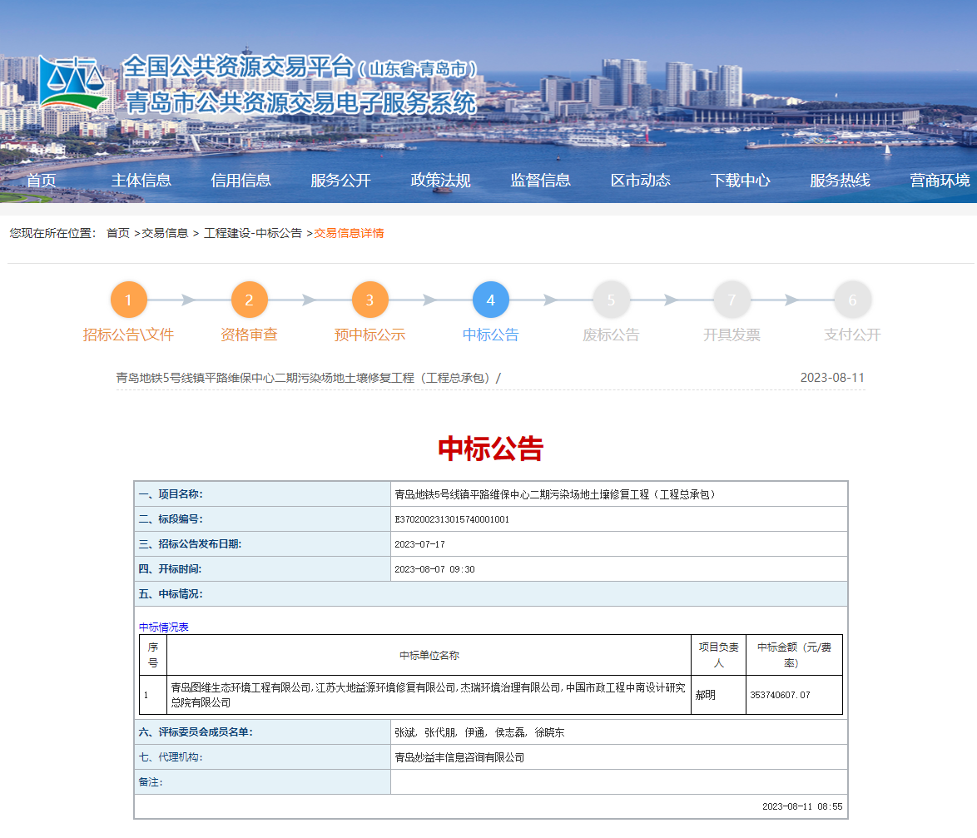The width and height of the screenshot is (977, 838).
Task: Click the 交易信息 breadcrumb link
Action: point(165,234)
